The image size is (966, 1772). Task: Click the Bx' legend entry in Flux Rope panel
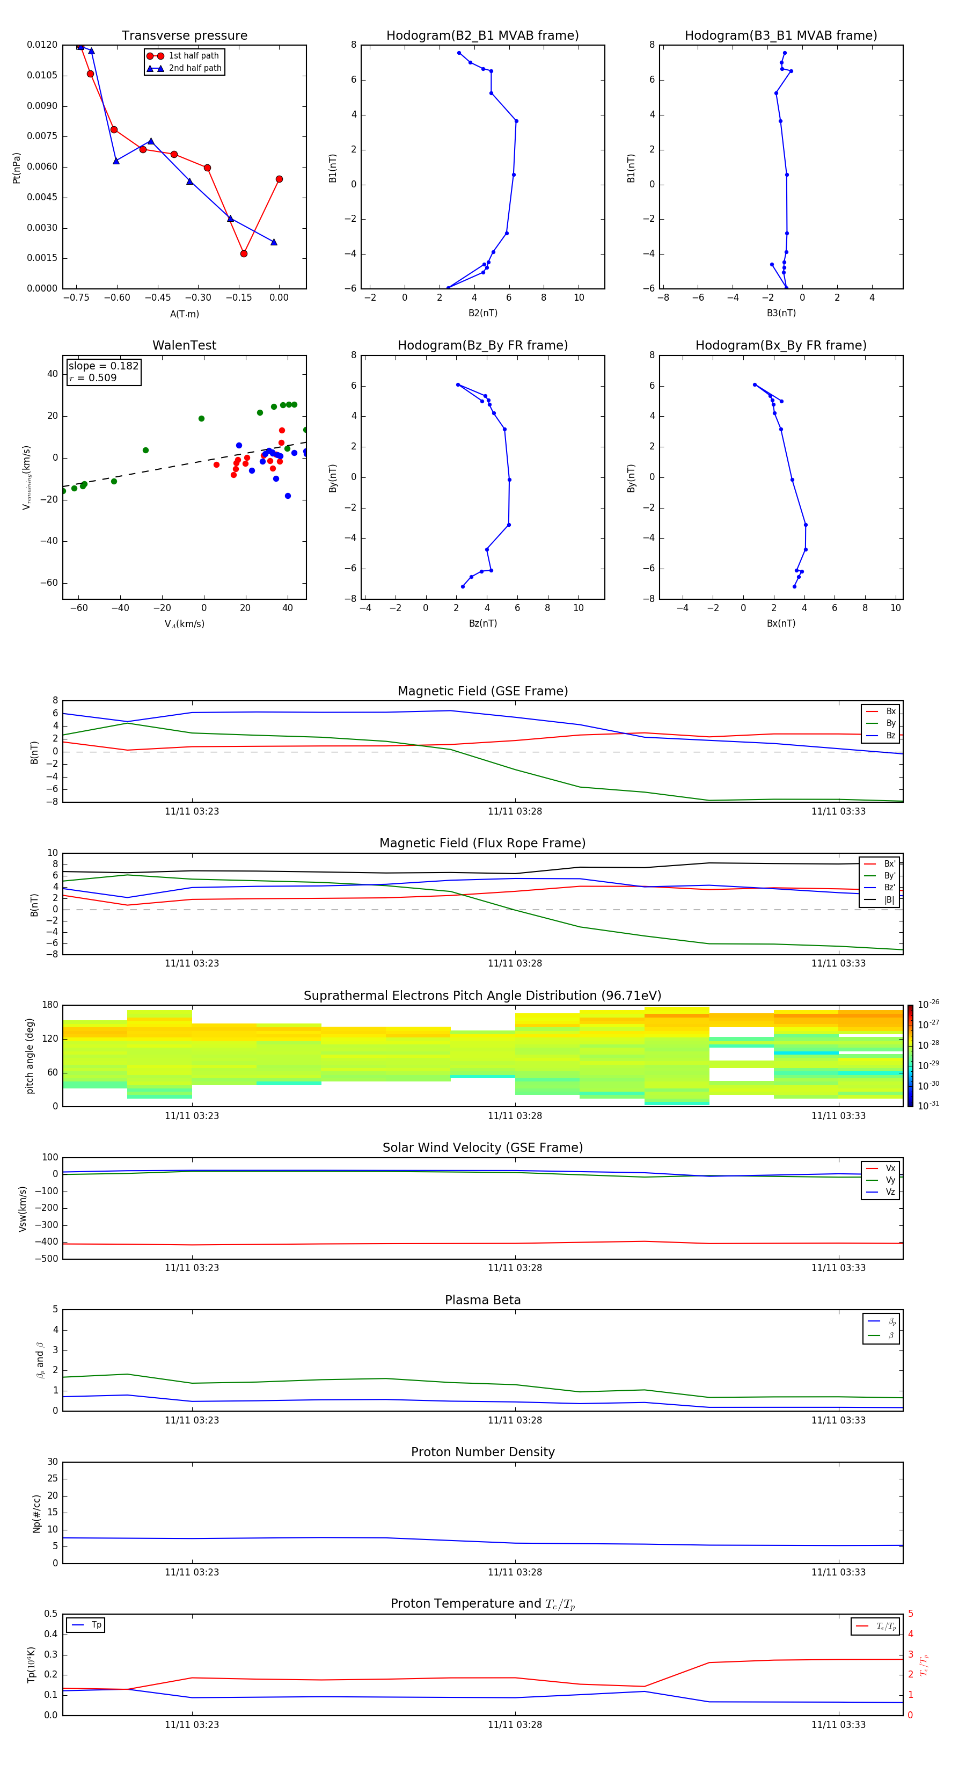[x=880, y=864]
